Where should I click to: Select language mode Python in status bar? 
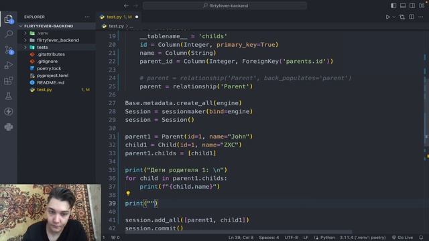coord(327,238)
